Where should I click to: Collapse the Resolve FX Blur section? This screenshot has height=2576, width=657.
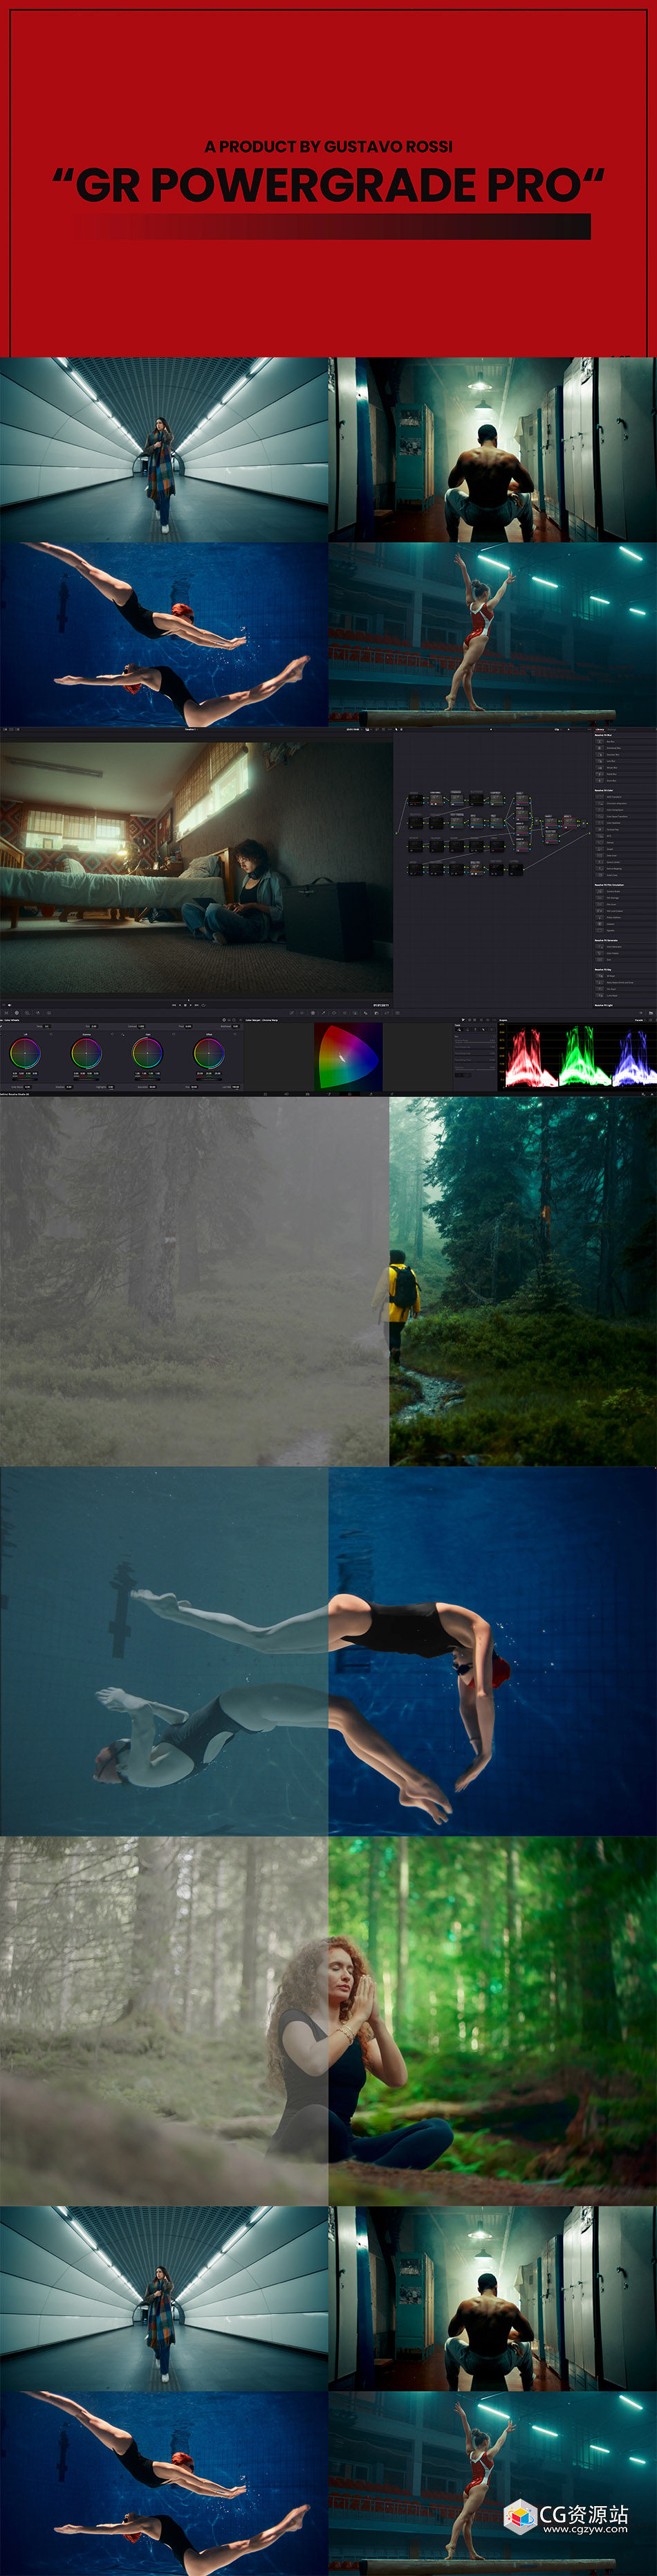(603, 736)
